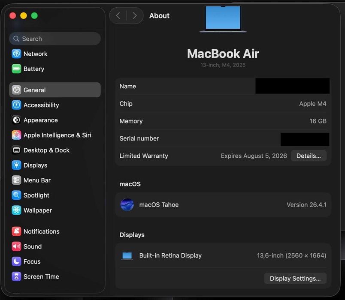Image resolution: width=345 pixels, height=300 pixels.
Task: Select the Wallpaper label in sidebar
Action: point(38,210)
